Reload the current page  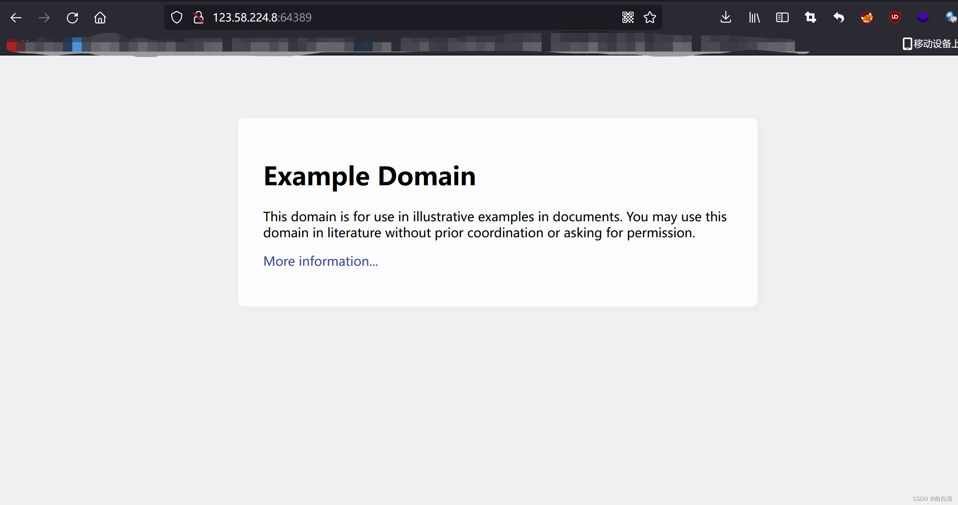coord(72,18)
